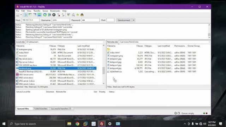Click the Port input field
The height and width of the screenshot is (127, 226).
[111, 20]
